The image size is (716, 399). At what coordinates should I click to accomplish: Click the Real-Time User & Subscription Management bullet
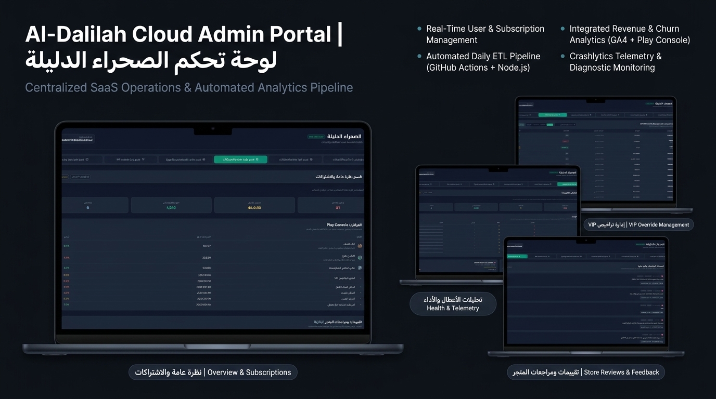click(x=485, y=34)
